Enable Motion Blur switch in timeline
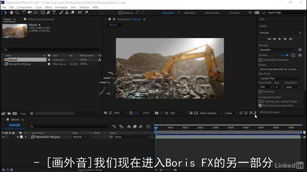Viewport: 307px width, 172px height. click(140, 127)
